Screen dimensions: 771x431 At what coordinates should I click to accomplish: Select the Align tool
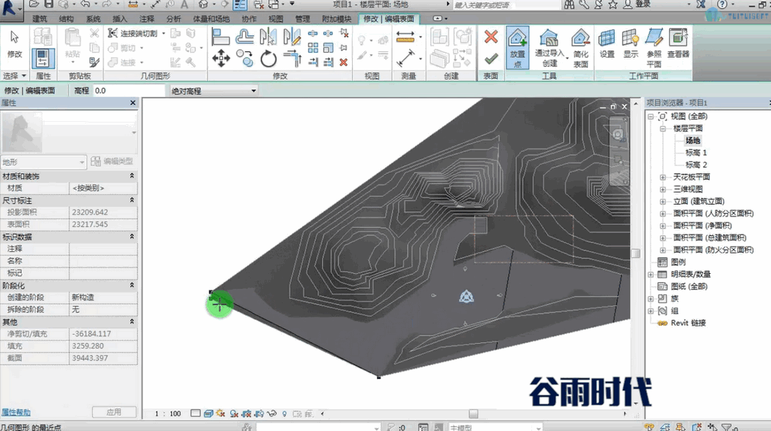click(220, 37)
